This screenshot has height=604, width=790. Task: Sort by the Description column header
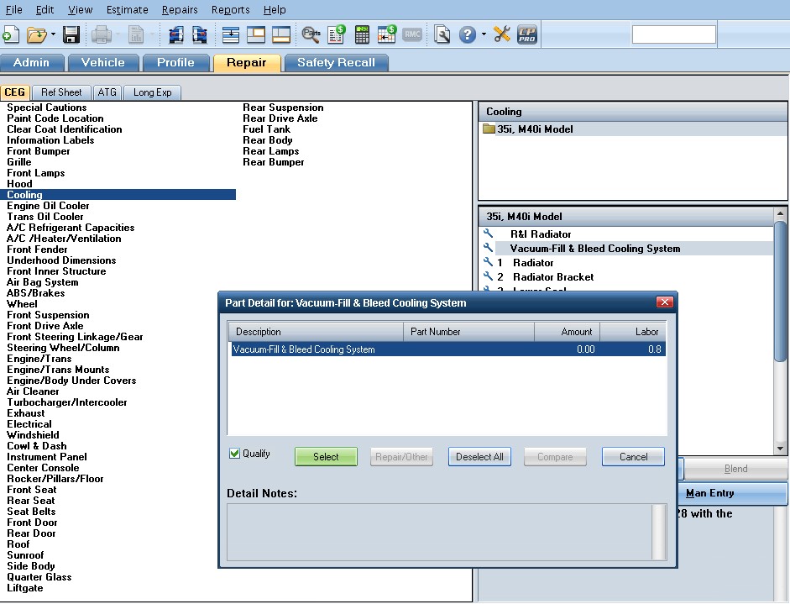[316, 332]
